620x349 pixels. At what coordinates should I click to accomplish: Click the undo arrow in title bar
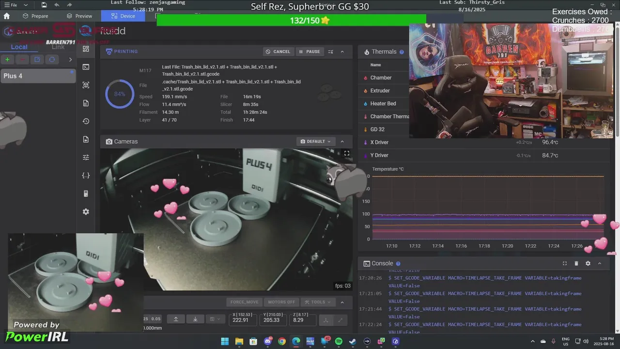pos(57,5)
